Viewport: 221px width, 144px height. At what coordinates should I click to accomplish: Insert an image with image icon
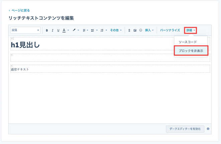click(x=135, y=30)
